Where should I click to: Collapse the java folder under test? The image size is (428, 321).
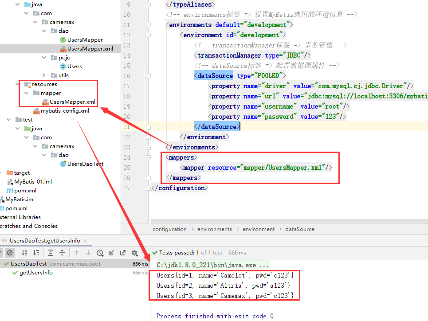point(18,129)
